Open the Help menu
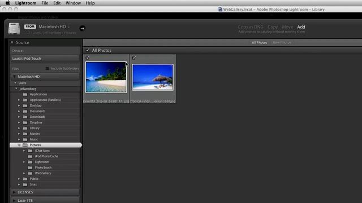The image size is (362, 203). [x=90, y=3]
